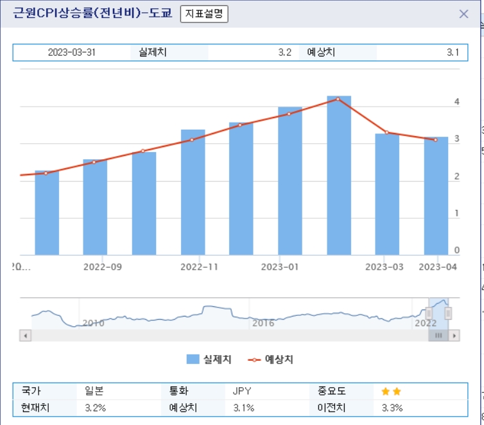Viewport: 484px width, 425px height.
Task: Click the 예상치 value 3.1% in the bottom table
Action: point(243,408)
